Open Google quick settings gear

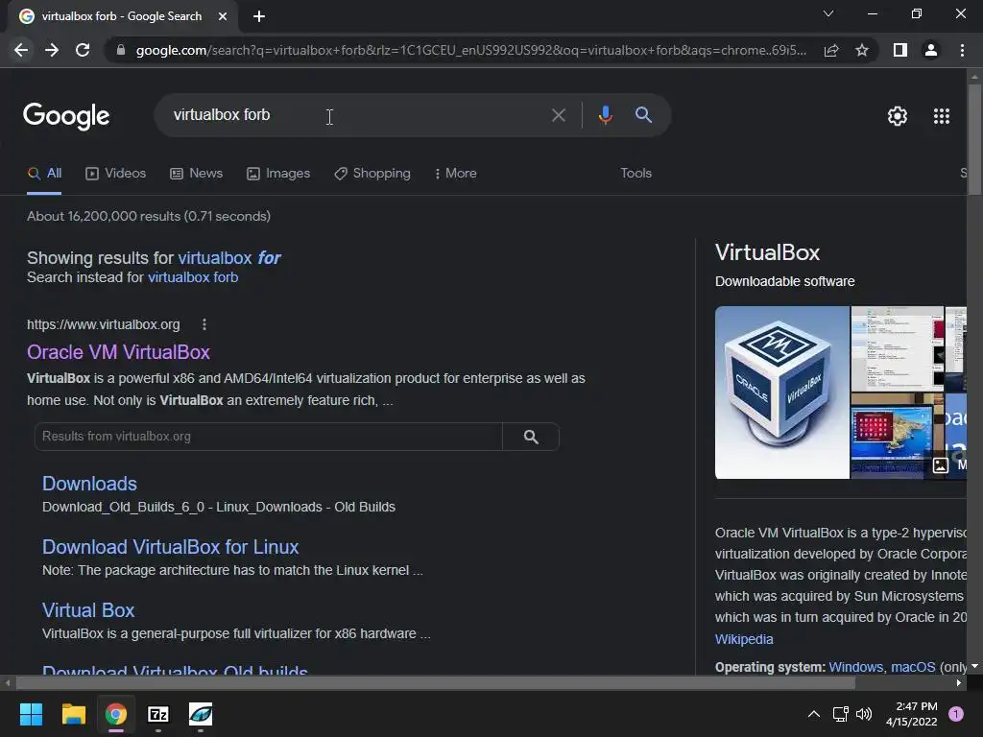pyautogui.click(x=898, y=116)
